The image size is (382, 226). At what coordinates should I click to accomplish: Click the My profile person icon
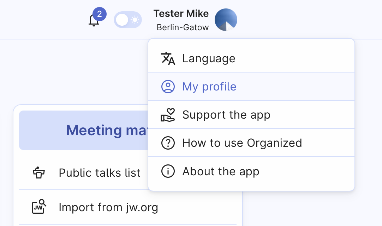point(168,86)
